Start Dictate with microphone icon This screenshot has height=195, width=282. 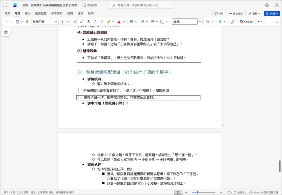pyautogui.click(x=220, y=22)
